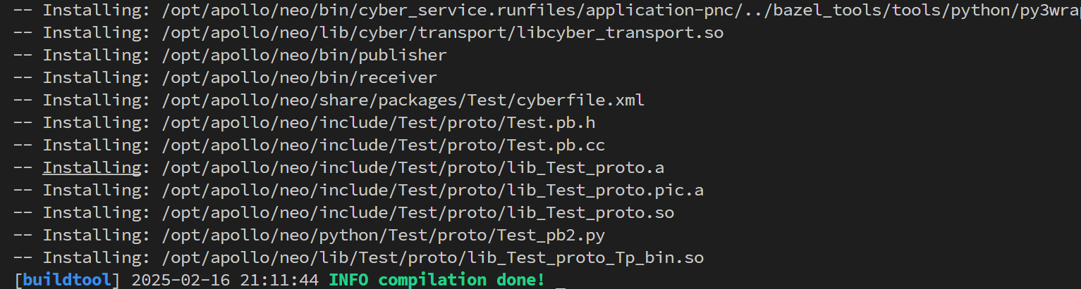Open the Test.pb.cc source path
Image resolution: width=1081 pixels, height=289 pixels.
tap(384, 145)
